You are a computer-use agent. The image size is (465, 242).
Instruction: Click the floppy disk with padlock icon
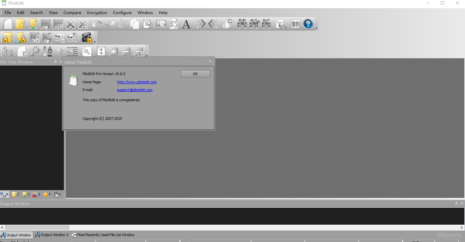35,38
